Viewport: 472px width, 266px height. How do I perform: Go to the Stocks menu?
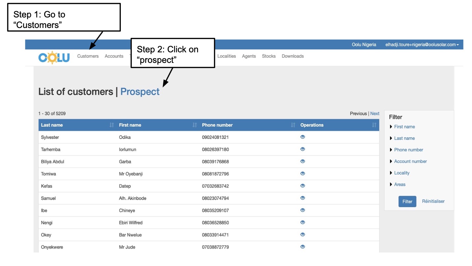pyautogui.click(x=269, y=56)
